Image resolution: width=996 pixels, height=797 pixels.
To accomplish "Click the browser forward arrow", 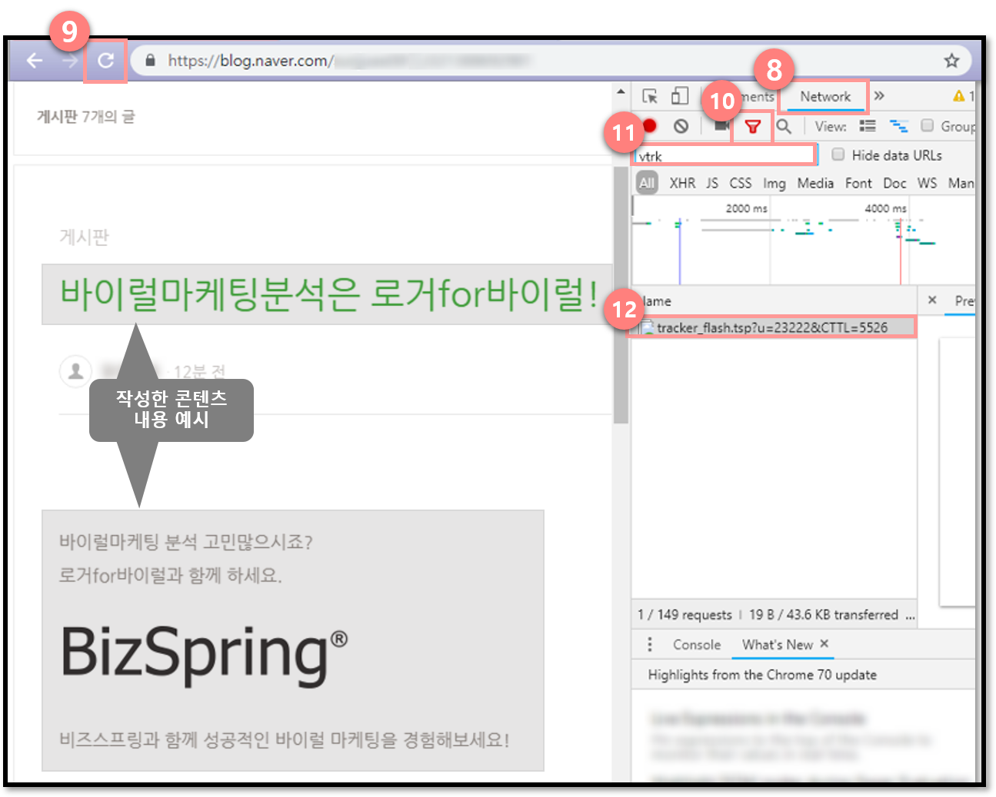I will coord(70,60).
